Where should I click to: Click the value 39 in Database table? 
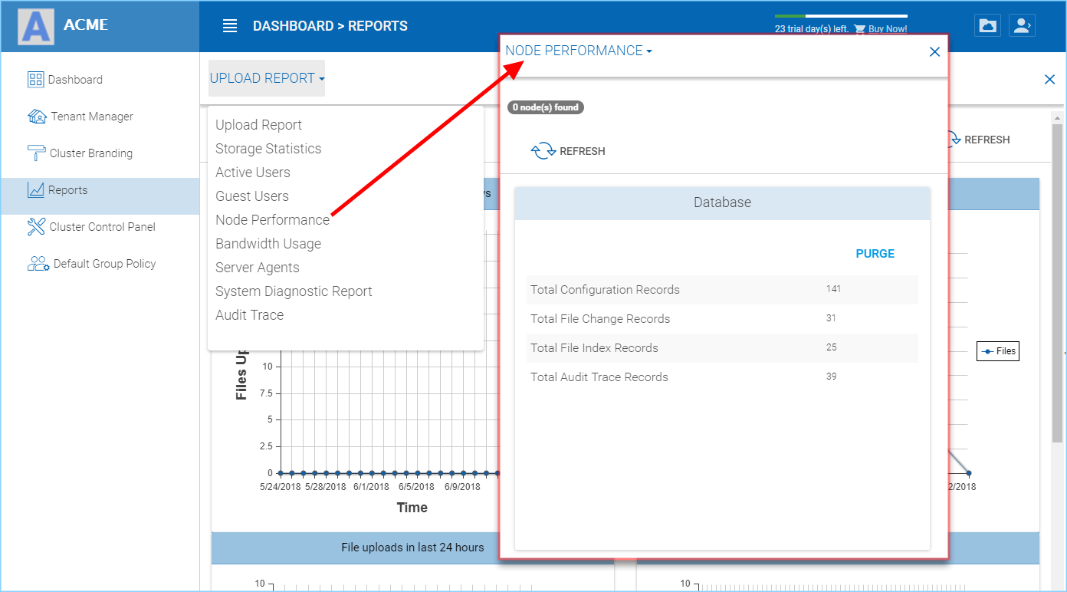coord(832,377)
